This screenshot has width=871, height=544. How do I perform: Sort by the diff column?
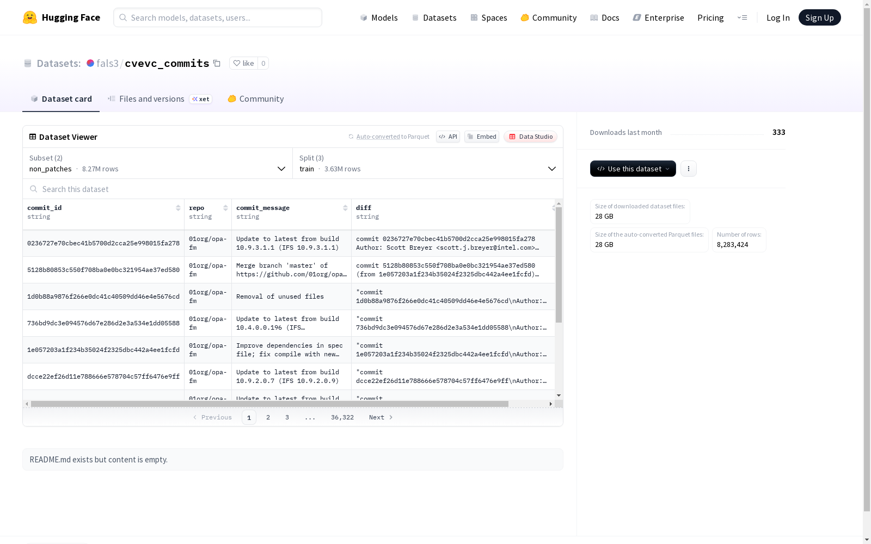[554, 208]
